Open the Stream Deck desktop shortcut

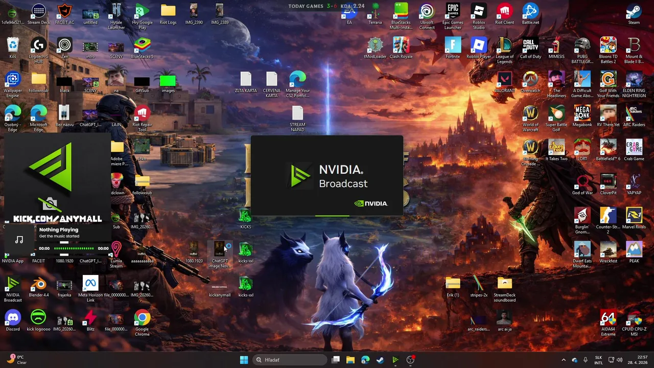[x=39, y=14]
